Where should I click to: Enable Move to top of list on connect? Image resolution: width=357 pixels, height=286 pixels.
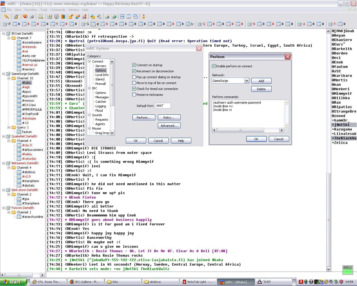[x=134, y=83]
